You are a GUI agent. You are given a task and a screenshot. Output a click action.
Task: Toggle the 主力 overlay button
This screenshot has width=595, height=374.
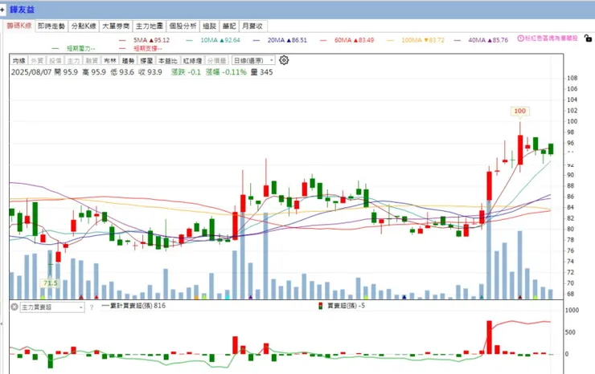(74, 61)
